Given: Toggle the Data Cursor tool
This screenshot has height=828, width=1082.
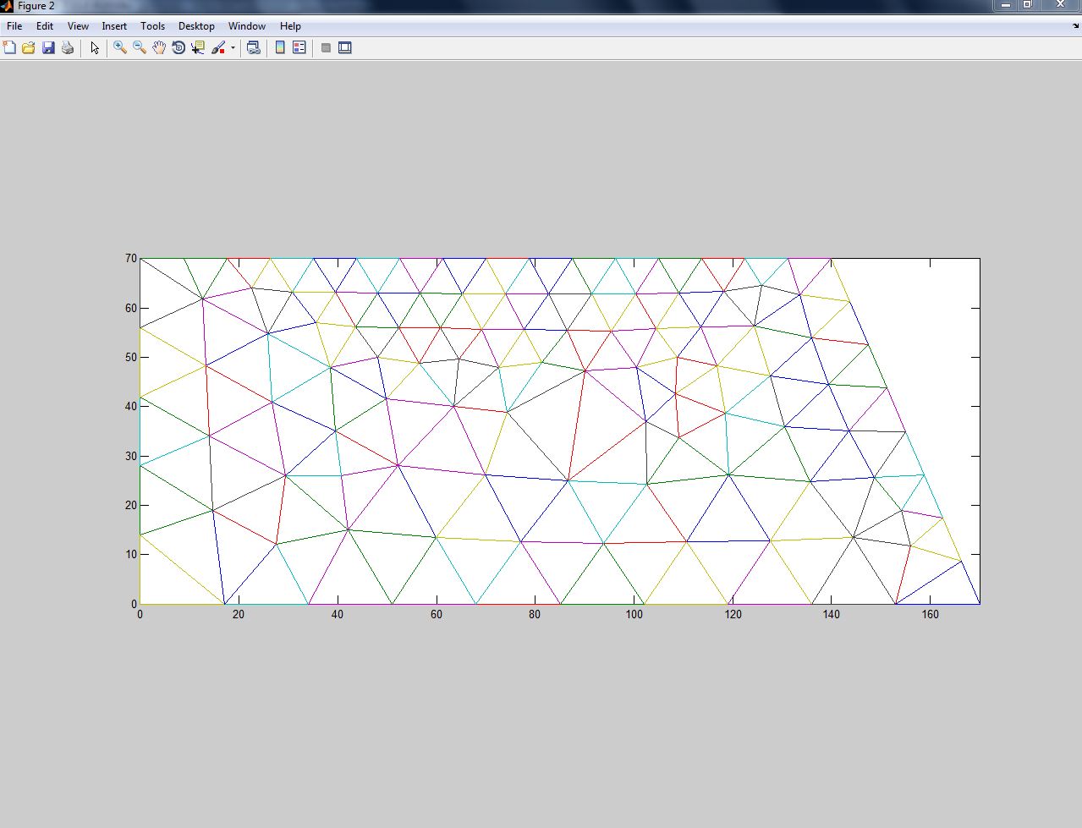Looking at the screenshot, I should point(198,48).
